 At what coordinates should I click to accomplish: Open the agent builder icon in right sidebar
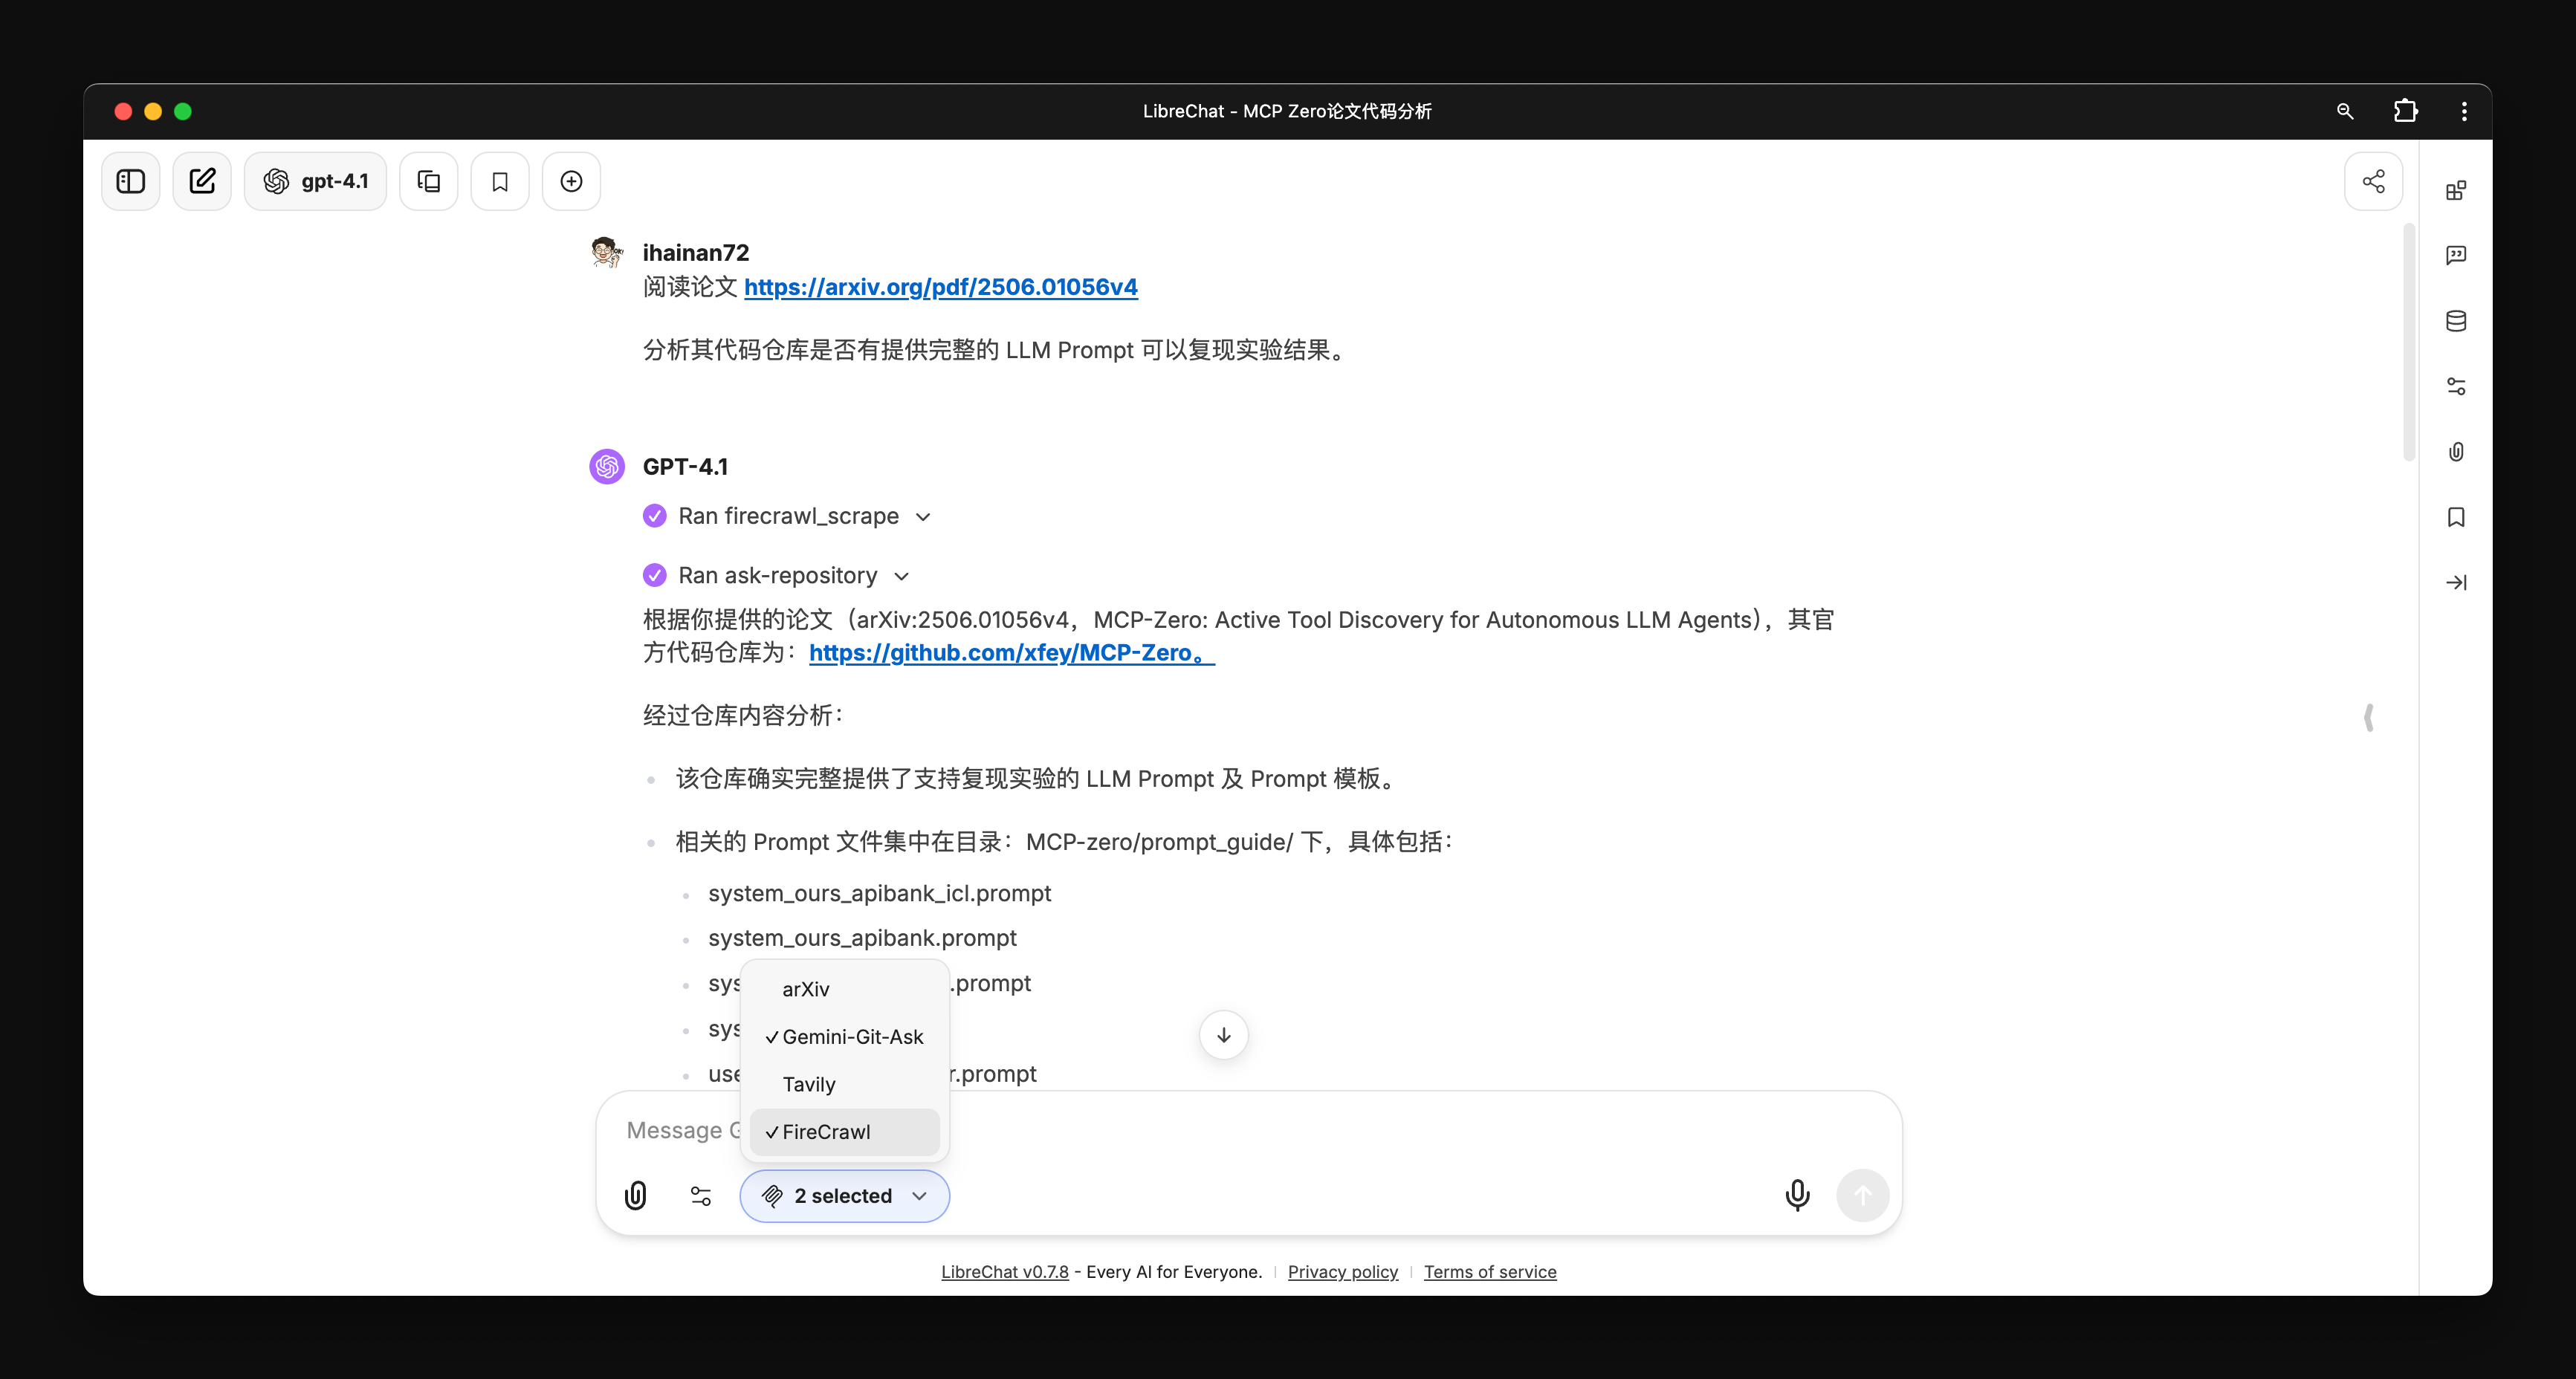pos(2456,190)
